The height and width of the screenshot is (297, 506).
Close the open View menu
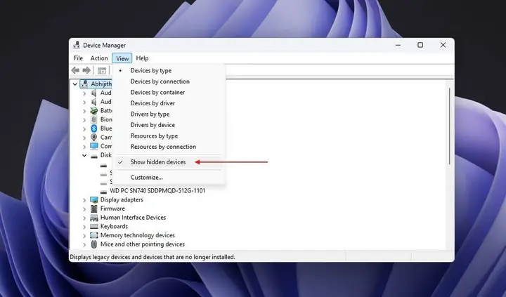coord(122,58)
